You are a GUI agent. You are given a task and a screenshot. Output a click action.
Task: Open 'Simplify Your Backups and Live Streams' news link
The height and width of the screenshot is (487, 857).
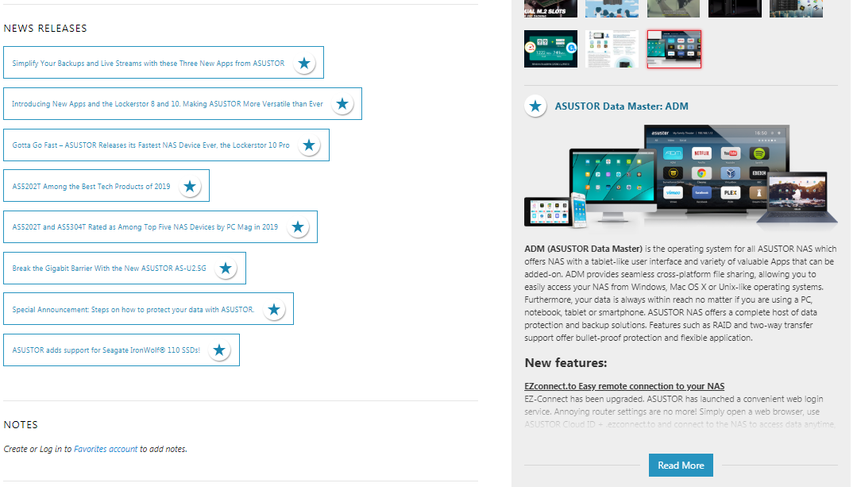(148, 64)
